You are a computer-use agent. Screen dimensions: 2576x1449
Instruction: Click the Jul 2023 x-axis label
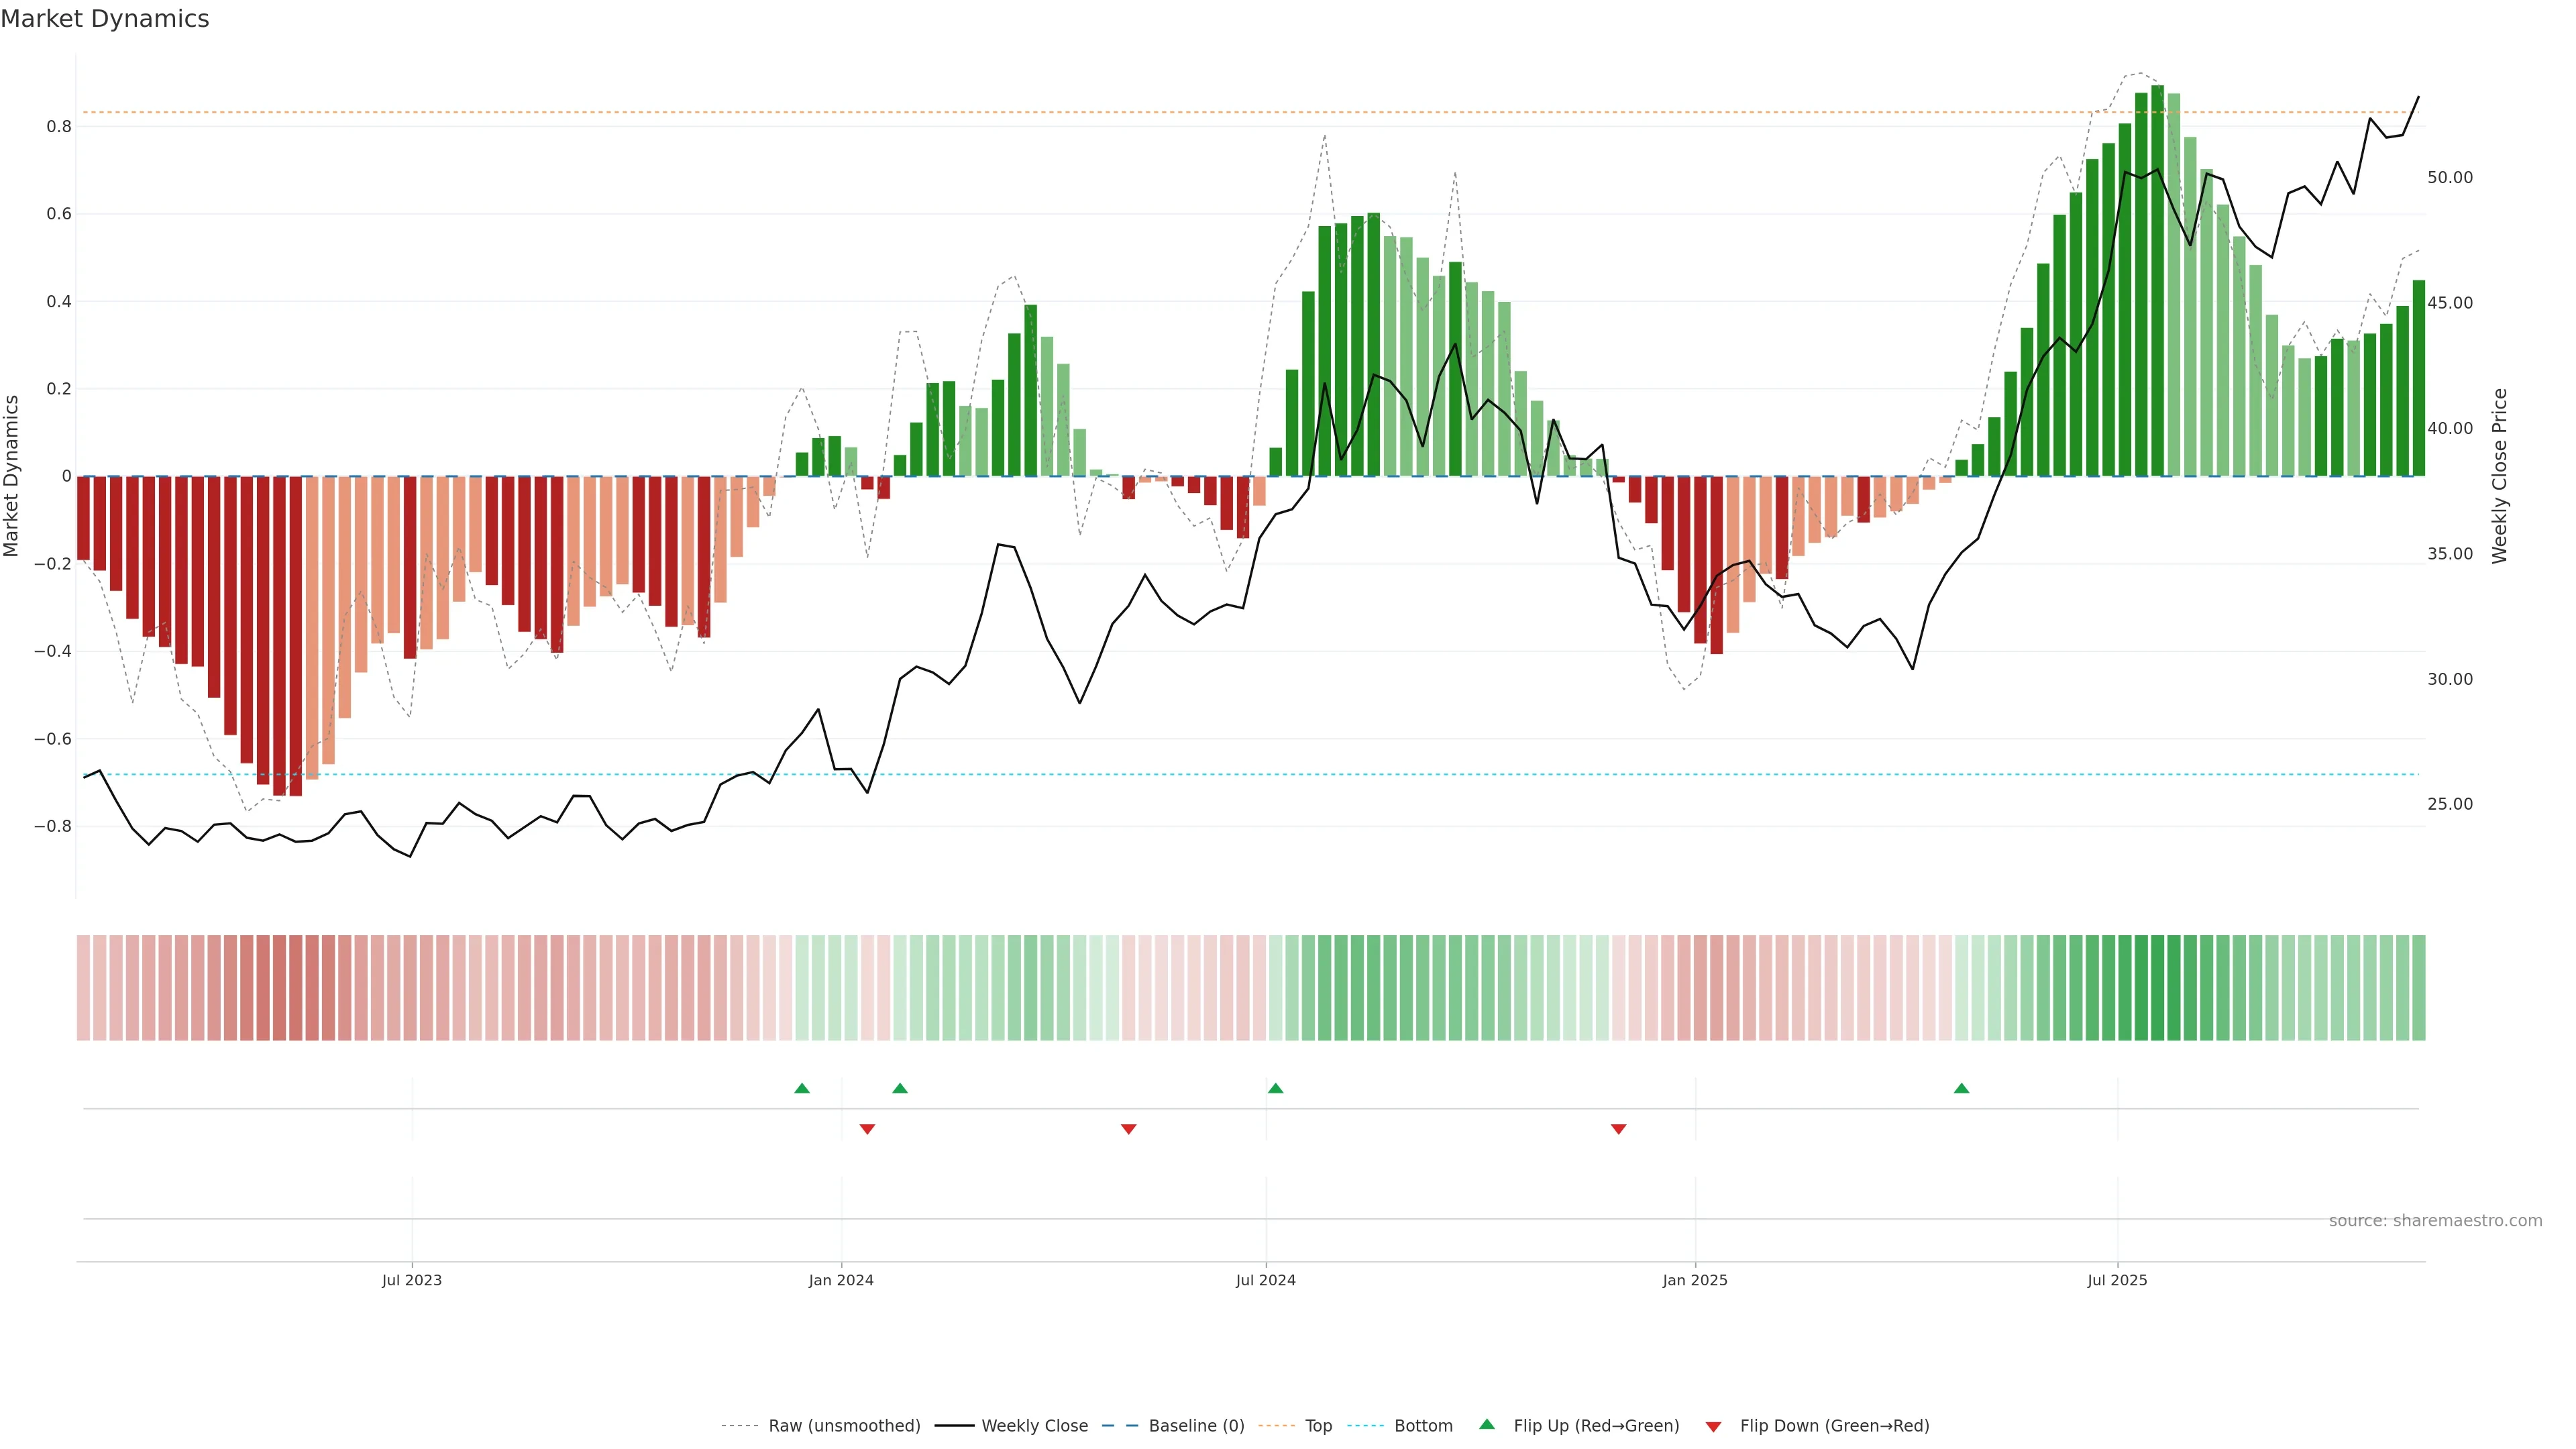[x=411, y=1280]
